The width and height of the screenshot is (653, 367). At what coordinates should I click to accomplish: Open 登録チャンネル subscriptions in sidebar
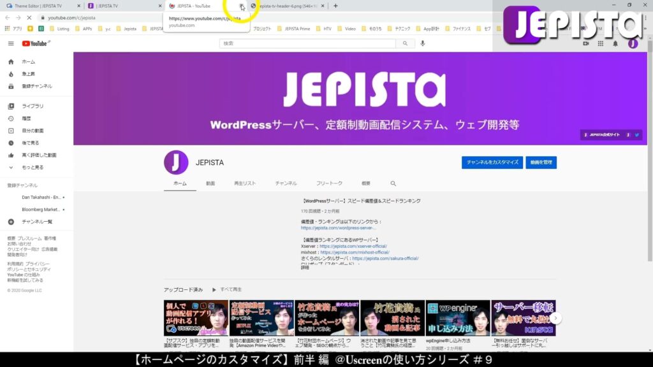(36, 86)
